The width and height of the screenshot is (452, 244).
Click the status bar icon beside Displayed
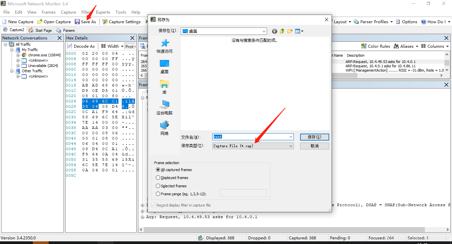pos(201,238)
